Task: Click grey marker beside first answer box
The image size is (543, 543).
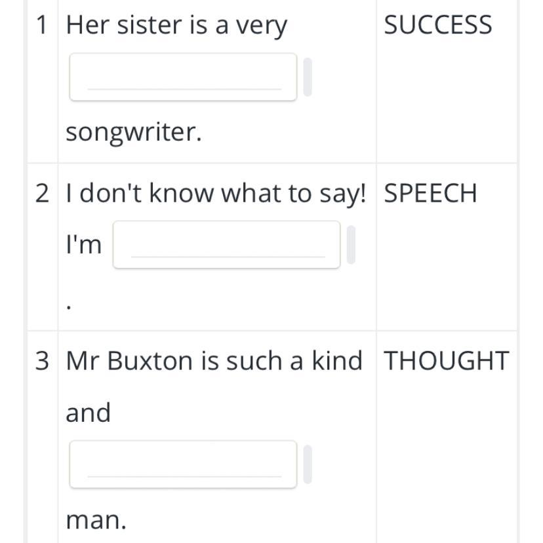Action: coord(308,77)
